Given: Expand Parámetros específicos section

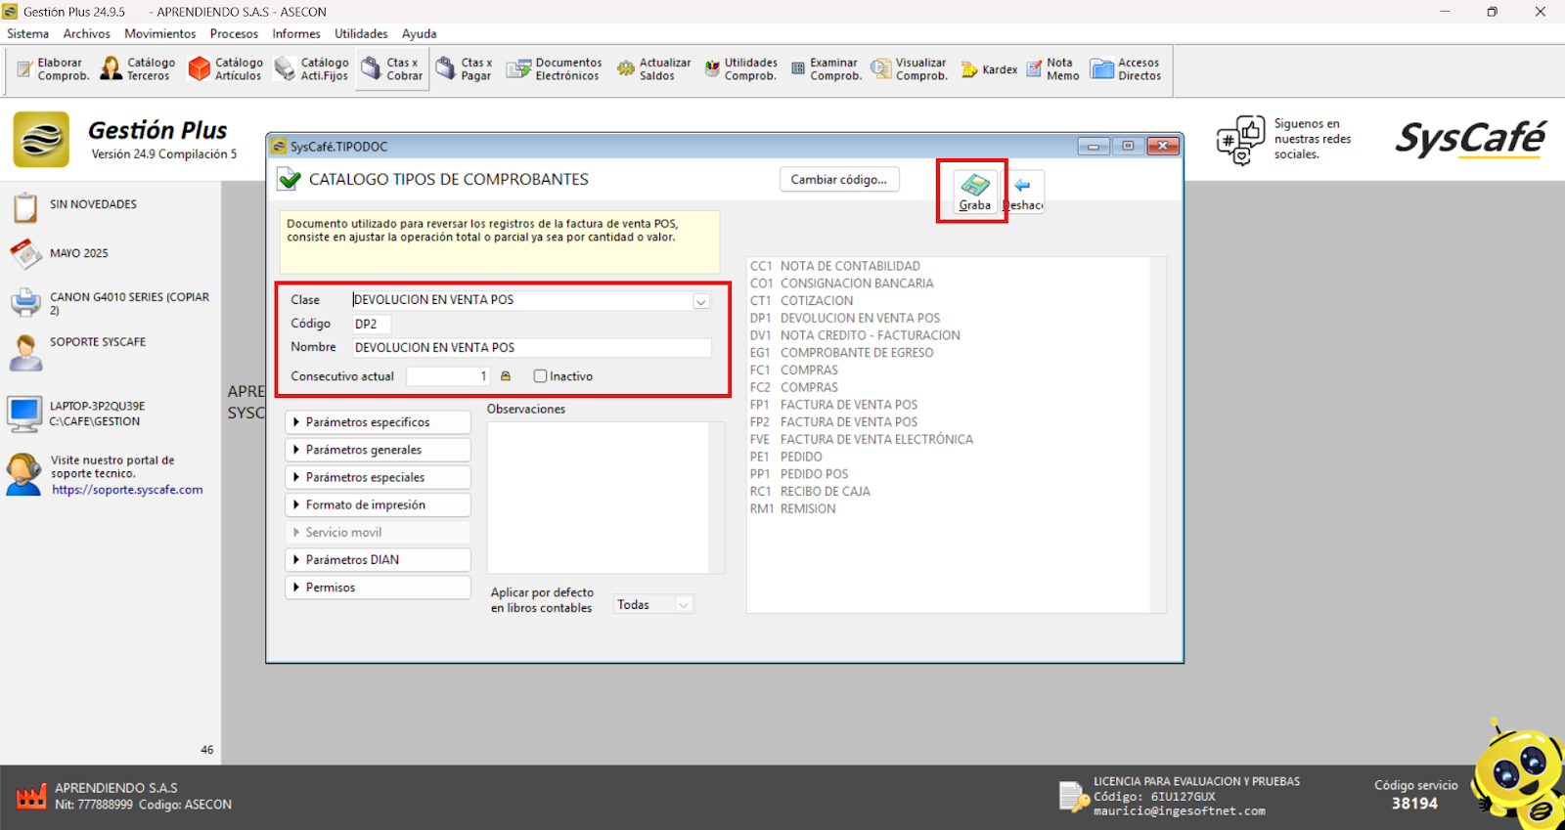Looking at the screenshot, I should point(378,422).
